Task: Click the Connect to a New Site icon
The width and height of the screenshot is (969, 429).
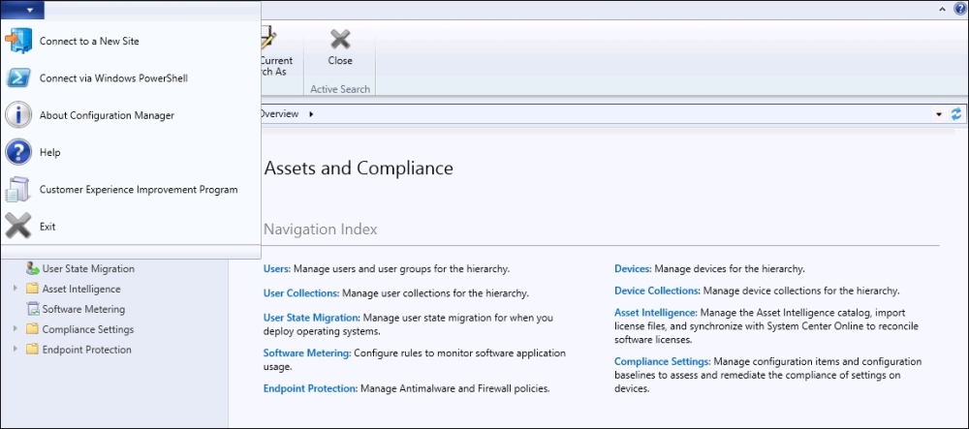Action: pyautogui.click(x=17, y=42)
